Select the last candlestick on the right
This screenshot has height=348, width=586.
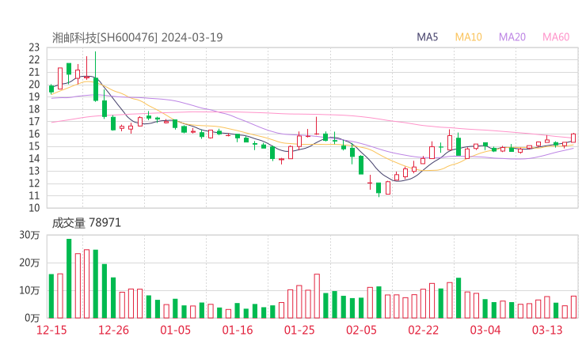pyautogui.click(x=573, y=138)
